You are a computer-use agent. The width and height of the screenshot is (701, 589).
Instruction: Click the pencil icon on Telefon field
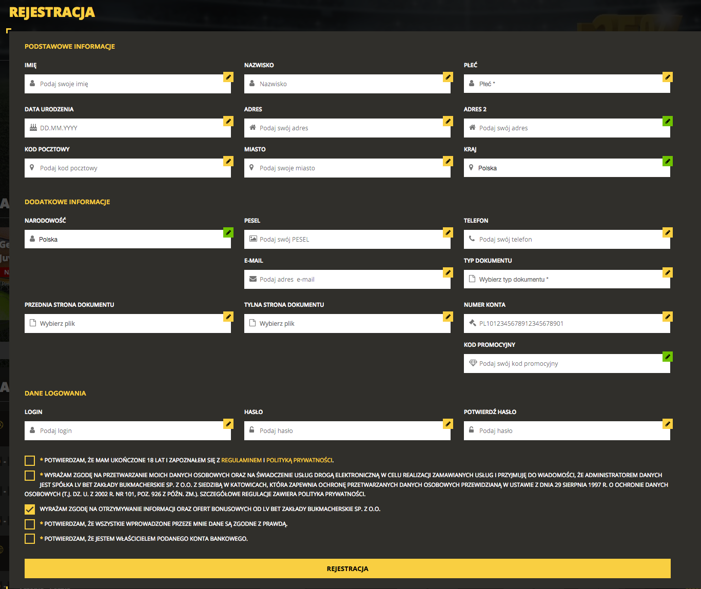pyautogui.click(x=668, y=232)
